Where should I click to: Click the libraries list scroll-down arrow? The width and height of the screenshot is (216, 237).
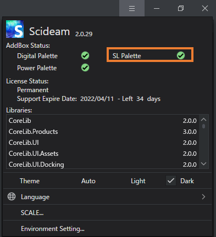(x=203, y=163)
